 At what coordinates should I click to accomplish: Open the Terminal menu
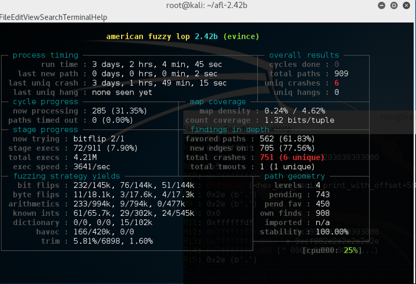click(77, 17)
